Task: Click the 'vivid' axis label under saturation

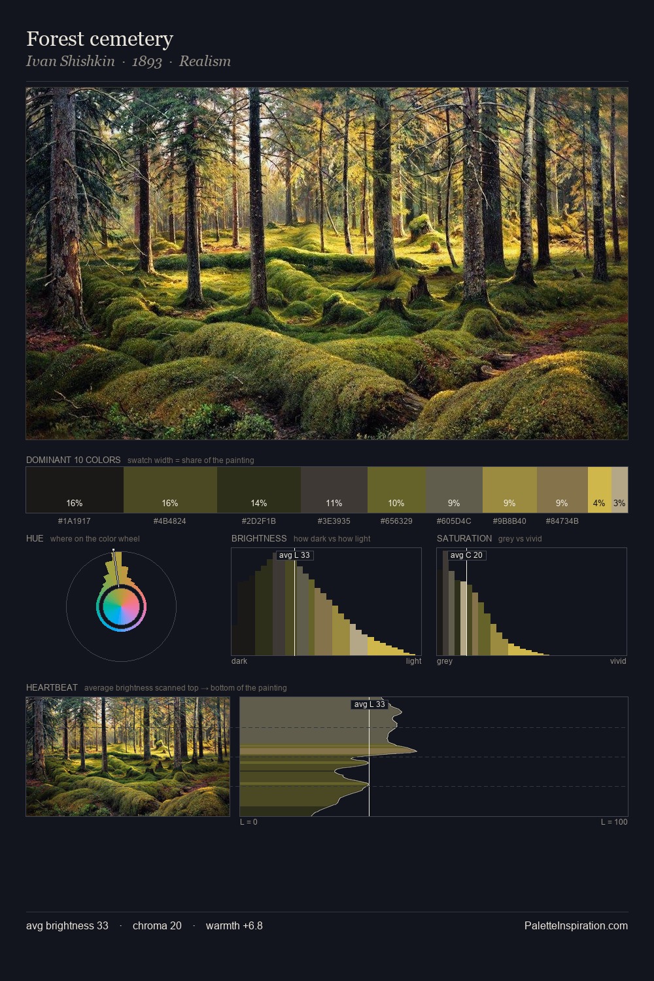Action: [x=618, y=661]
